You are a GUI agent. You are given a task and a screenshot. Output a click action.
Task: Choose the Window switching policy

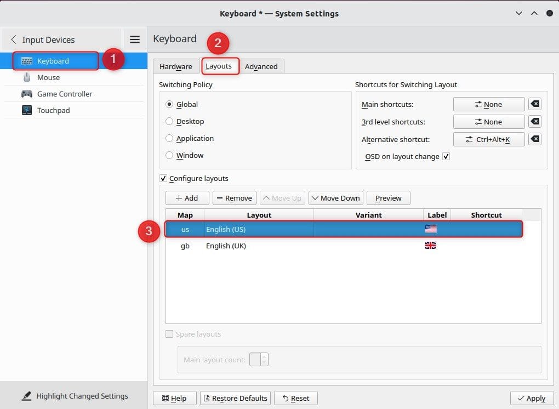coord(169,155)
